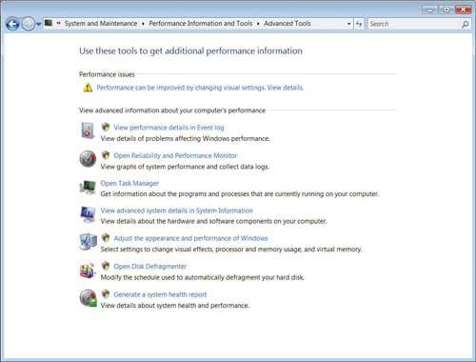Click 'Modify the schedule used' description text

203,277
